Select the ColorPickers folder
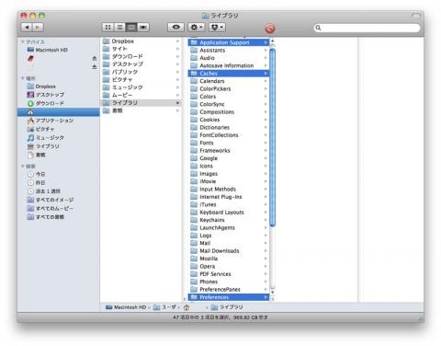 click(229, 88)
